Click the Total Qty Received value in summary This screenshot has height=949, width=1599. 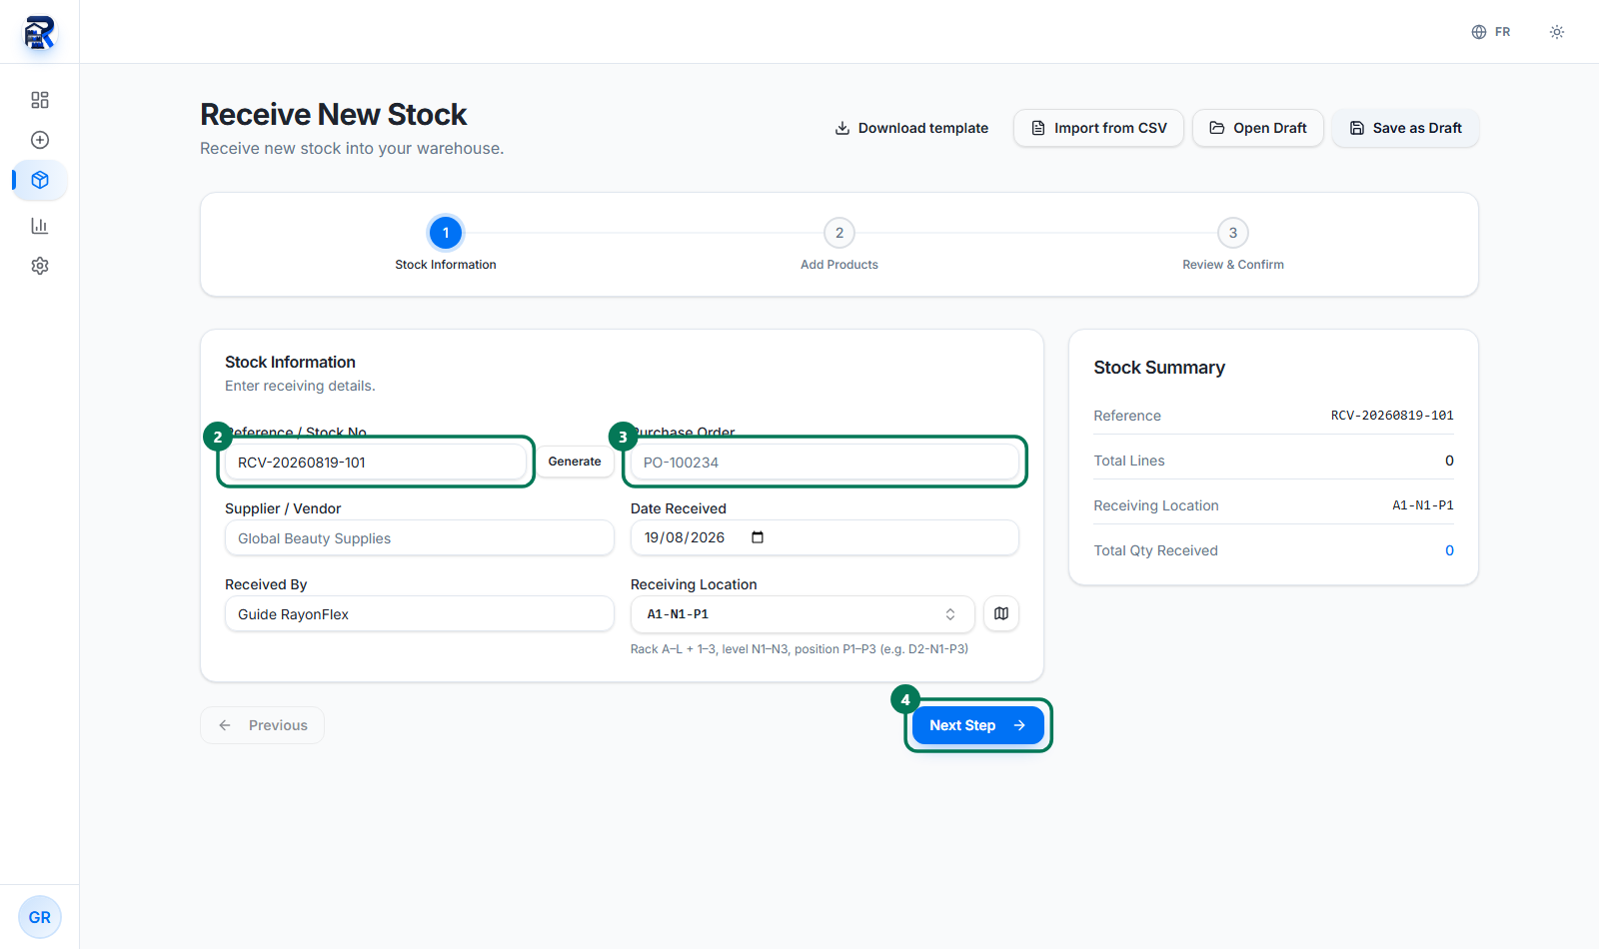point(1449,550)
